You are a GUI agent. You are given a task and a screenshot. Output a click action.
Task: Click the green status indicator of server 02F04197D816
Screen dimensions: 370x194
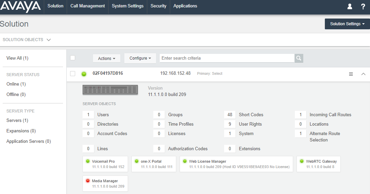pyautogui.click(x=84, y=74)
